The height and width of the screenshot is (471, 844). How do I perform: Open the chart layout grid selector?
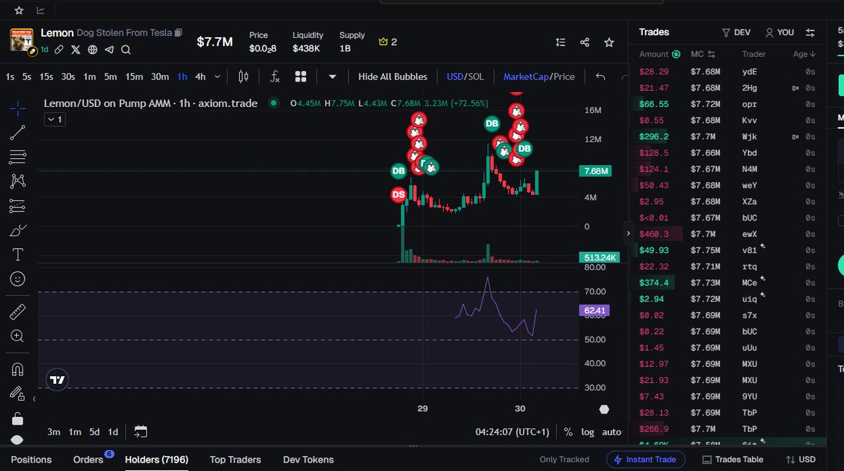pyautogui.click(x=301, y=77)
